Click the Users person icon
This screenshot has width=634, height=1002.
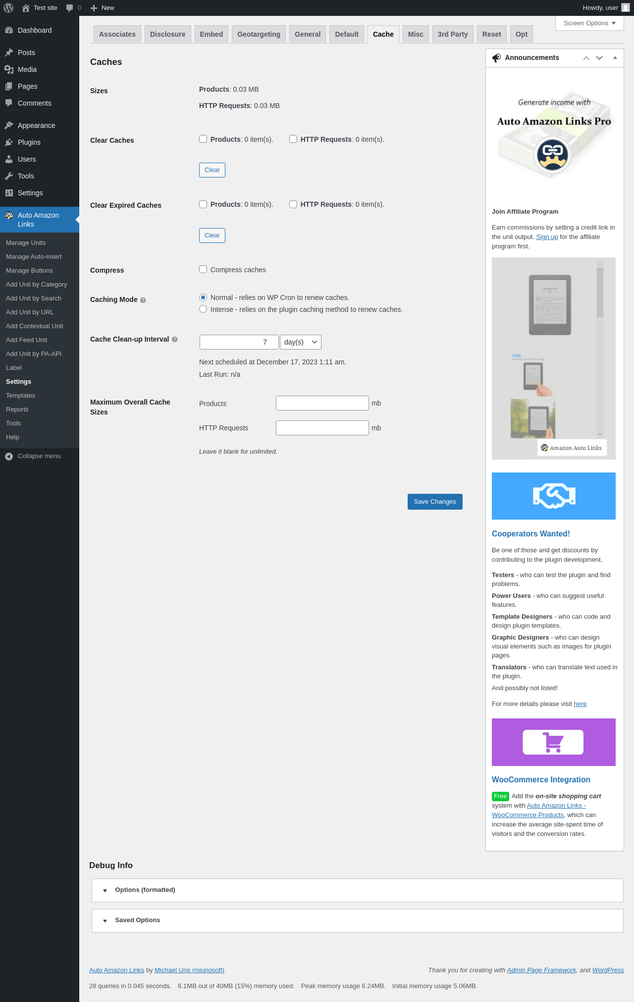pos(9,159)
